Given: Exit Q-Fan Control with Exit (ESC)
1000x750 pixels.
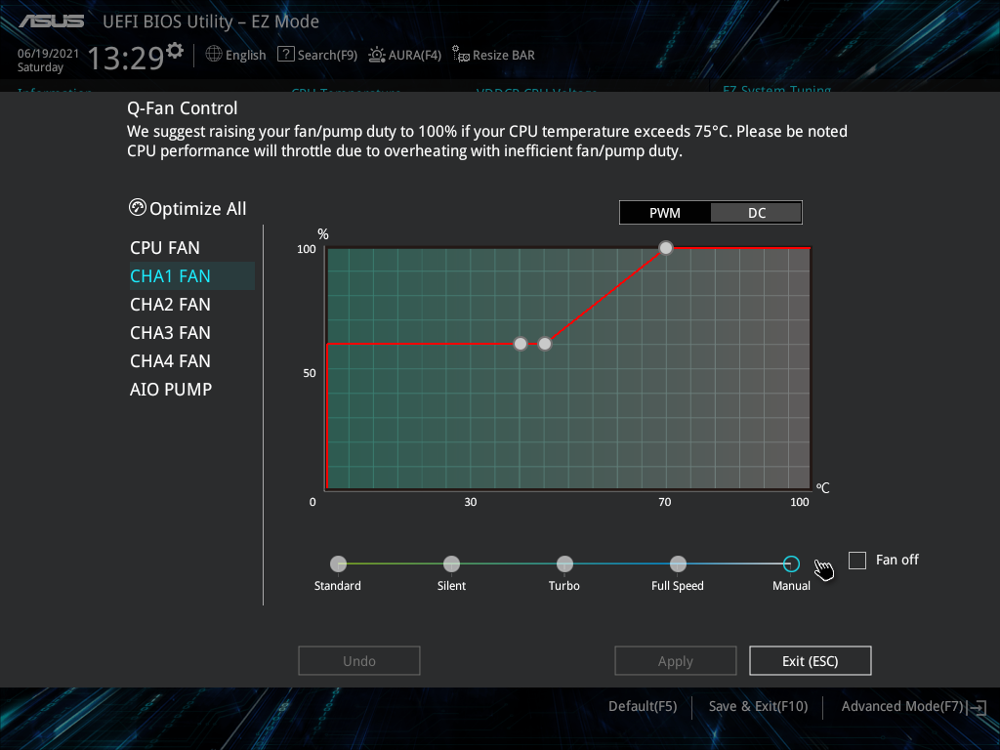Looking at the screenshot, I should (x=810, y=660).
